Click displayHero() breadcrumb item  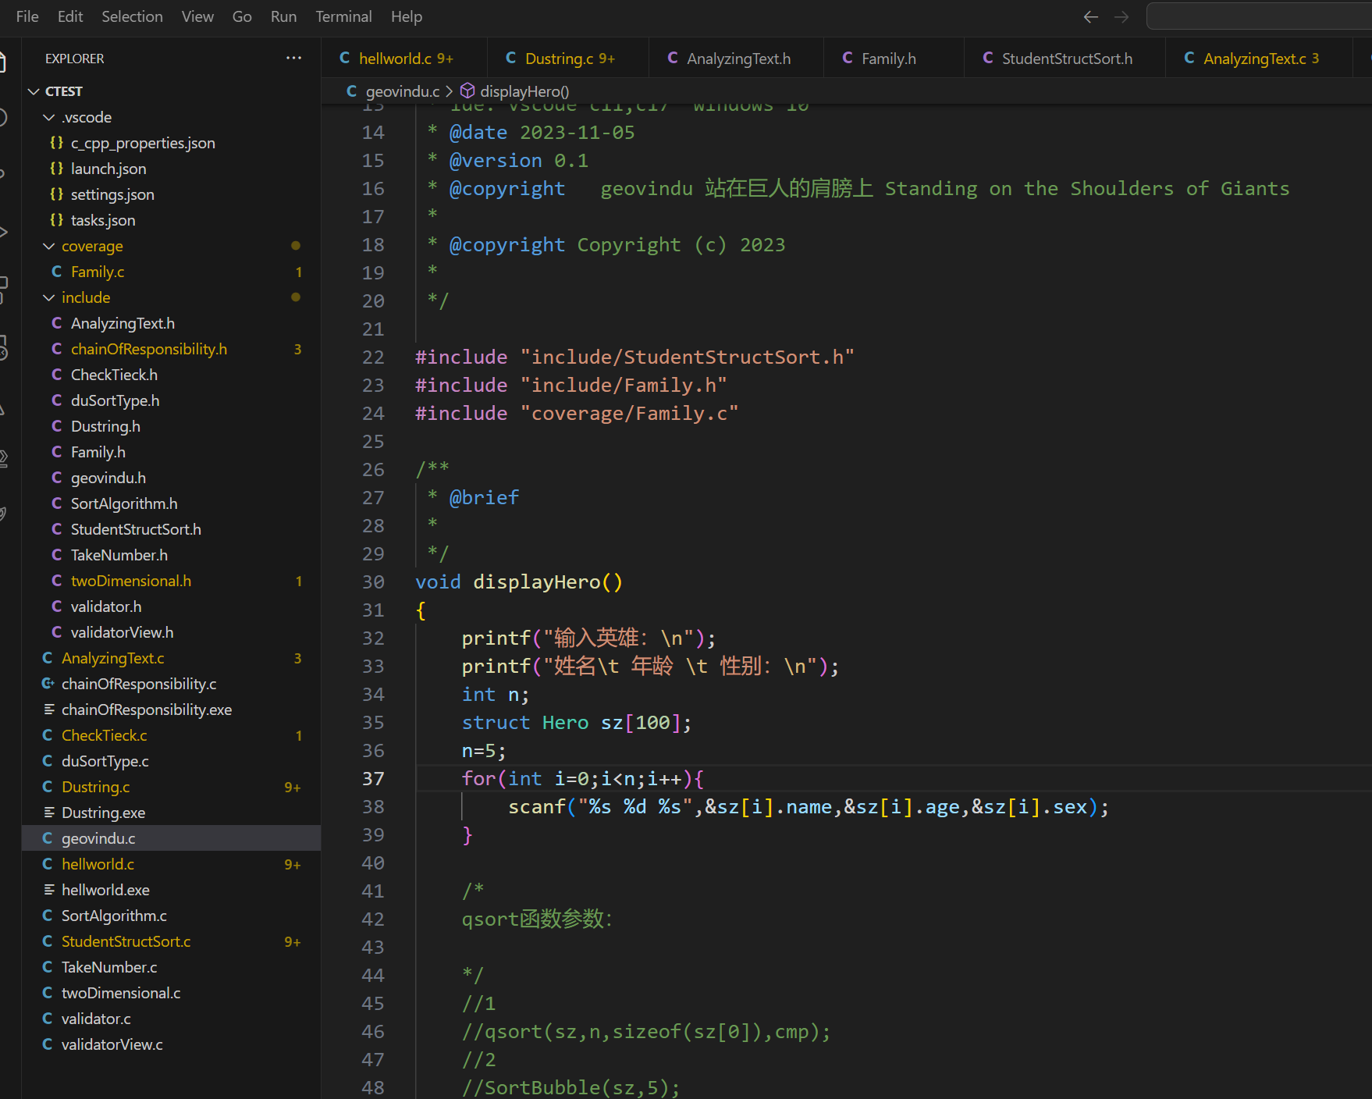pyautogui.click(x=524, y=91)
